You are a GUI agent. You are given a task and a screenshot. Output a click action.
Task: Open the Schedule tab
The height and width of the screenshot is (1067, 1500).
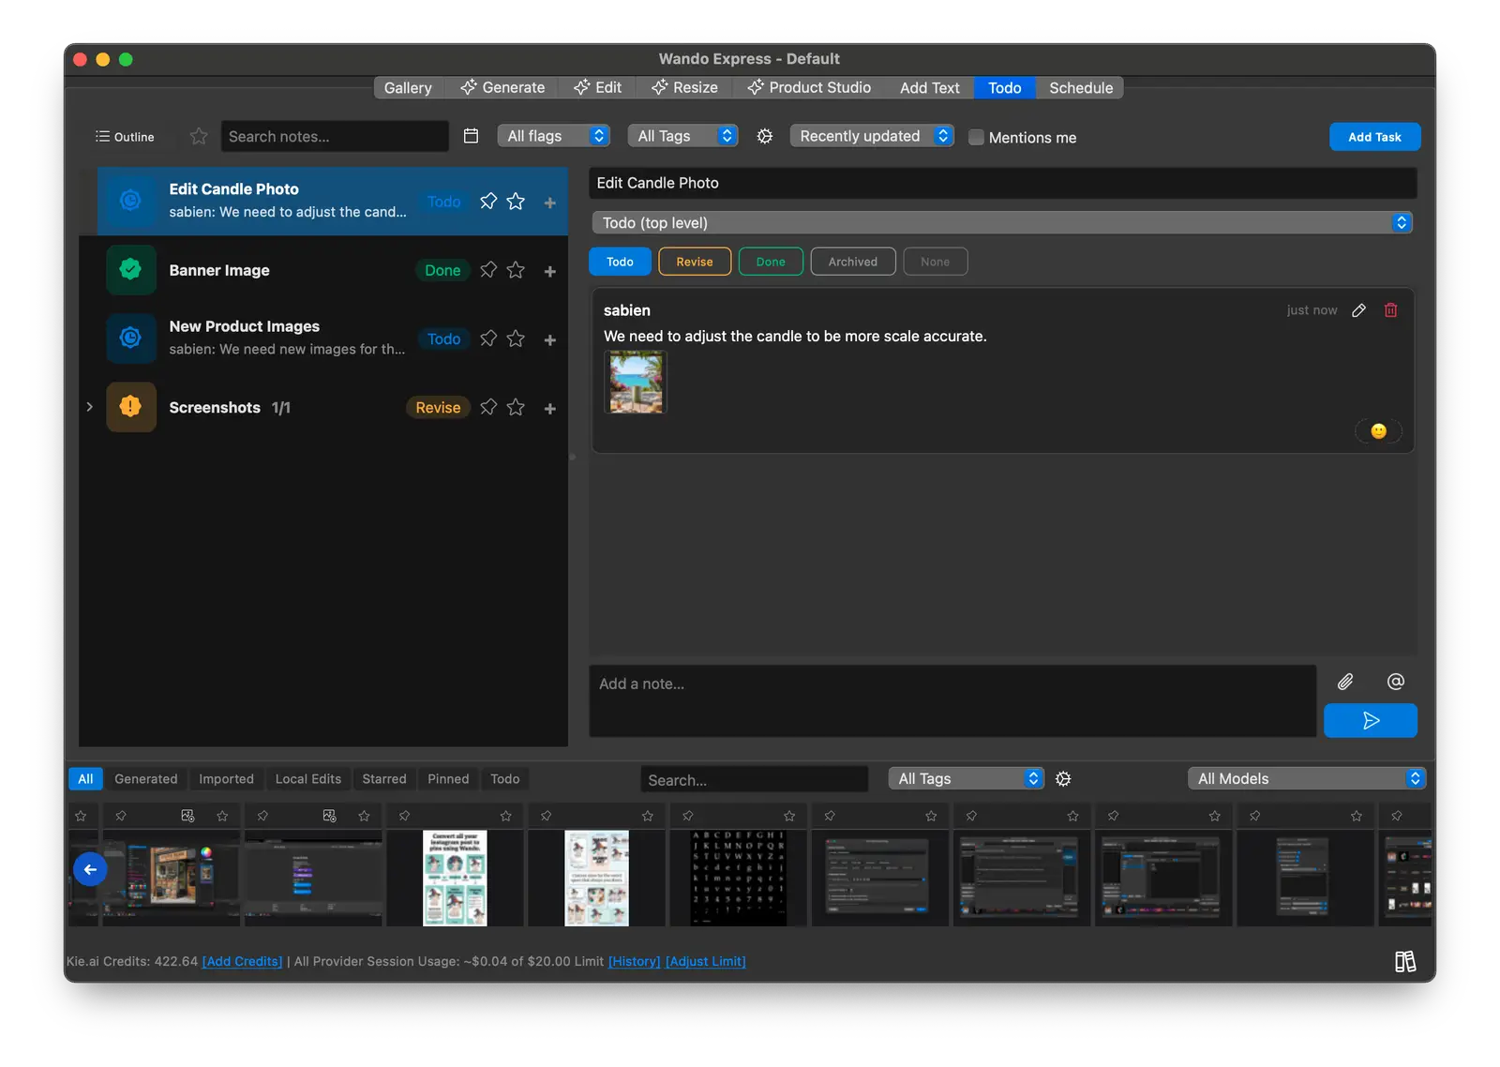tap(1081, 87)
